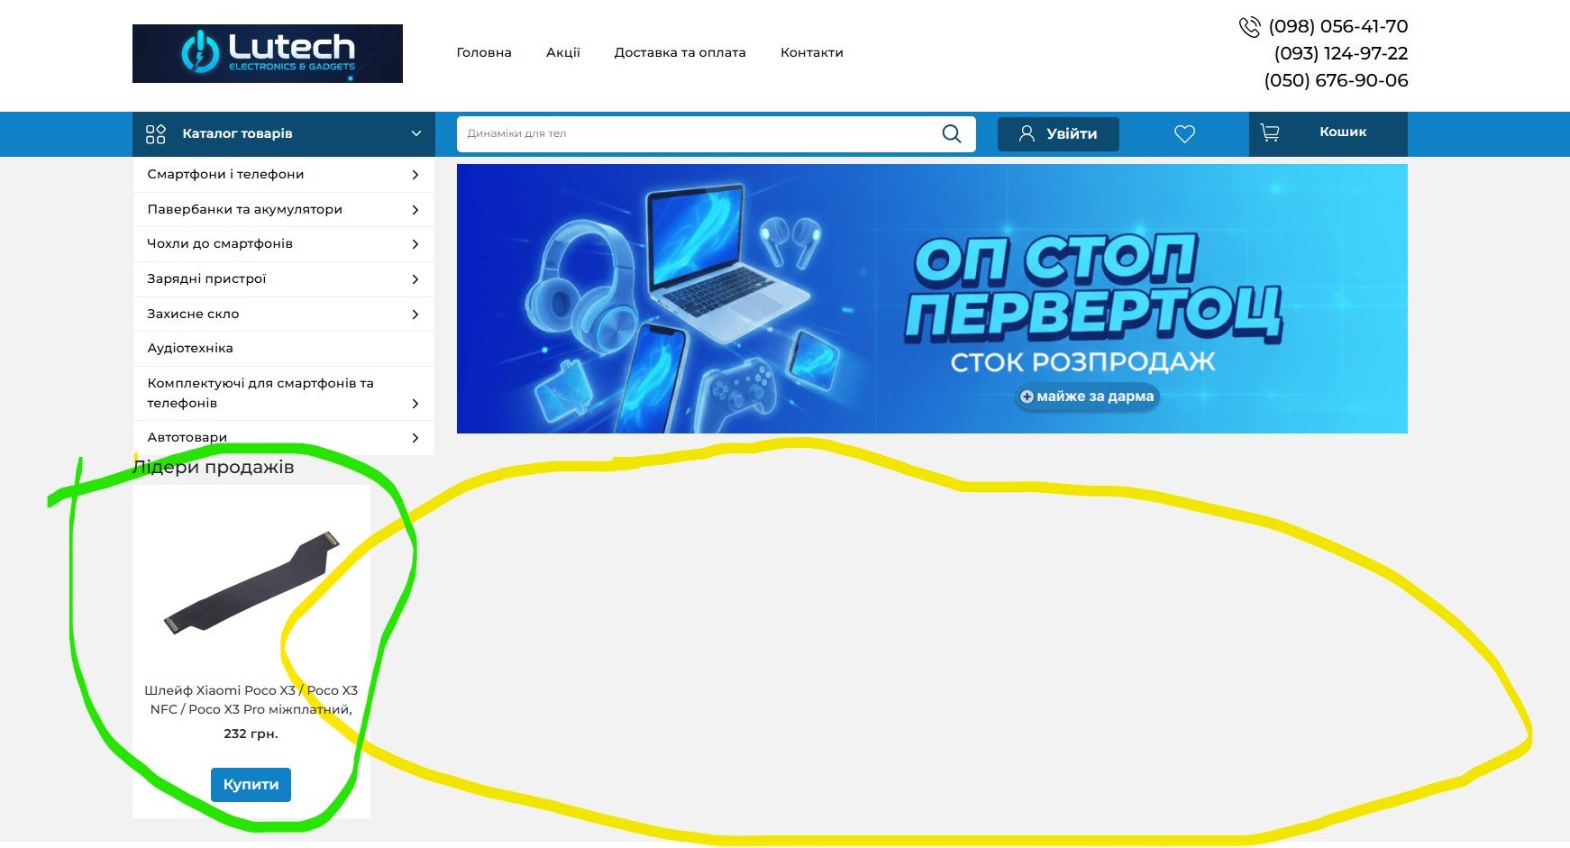Click into the search input field
1570x848 pixels.
coord(694,133)
